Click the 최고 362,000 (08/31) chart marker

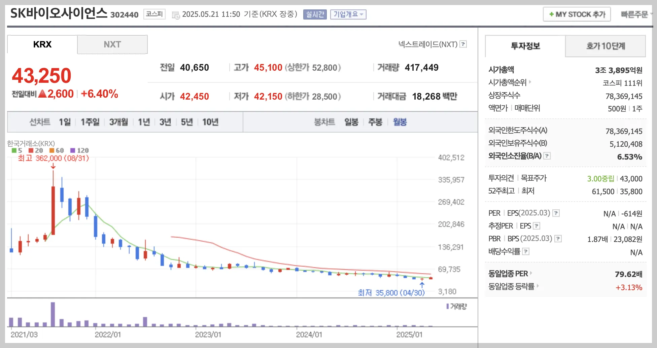coord(53,158)
